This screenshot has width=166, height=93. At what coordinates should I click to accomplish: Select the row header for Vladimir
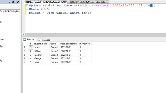pyautogui.click(x=25, y=55)
